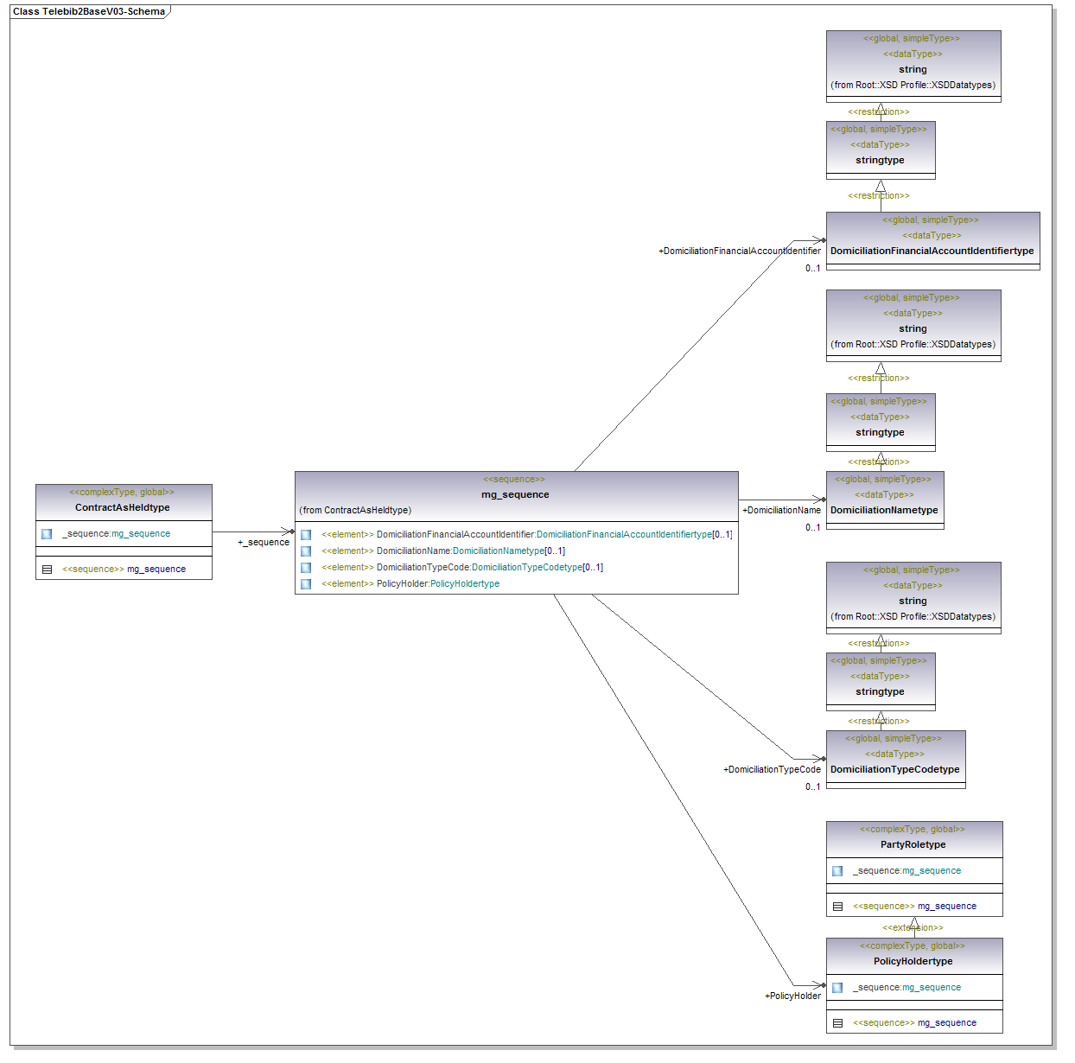Select the ContractAsHeldtype class header
This screenshot has width=1075, height=1063.
pyautogui.click(x=123, y=507)
